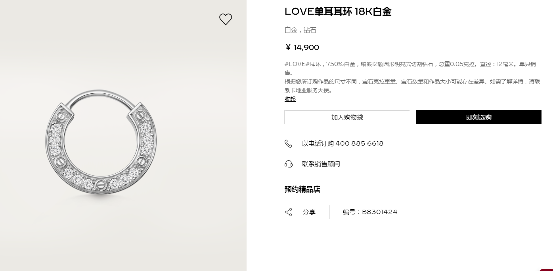Click the red widget at bottom-right corner
This screenshot has height=271, width=553.
547,269
